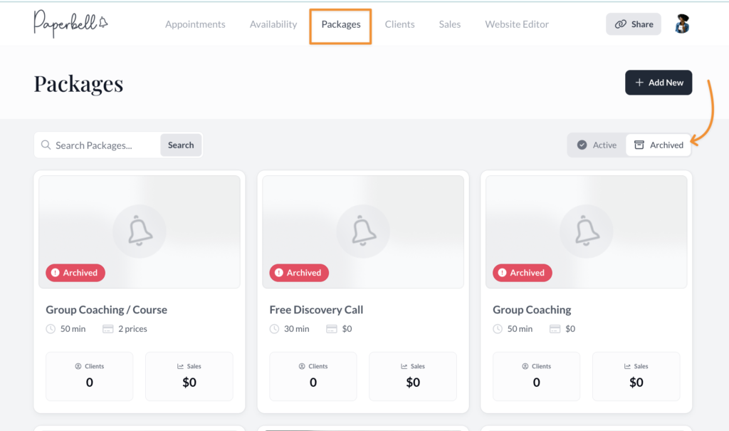Open the Website Editor tab
Viewport: 729px width, 431px height.
(x=517, y=24)
